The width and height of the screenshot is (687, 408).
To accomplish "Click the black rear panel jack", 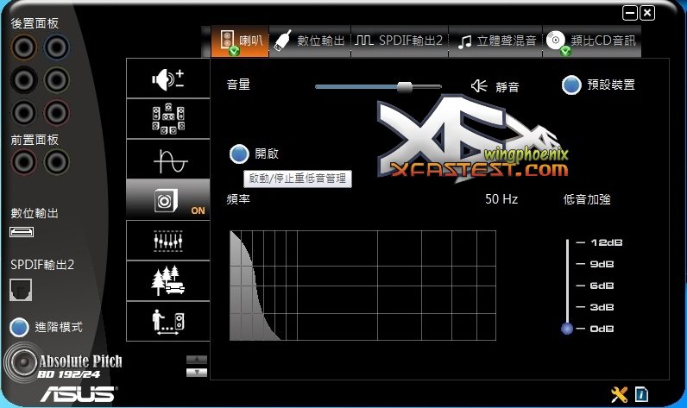I will (23, 79).
